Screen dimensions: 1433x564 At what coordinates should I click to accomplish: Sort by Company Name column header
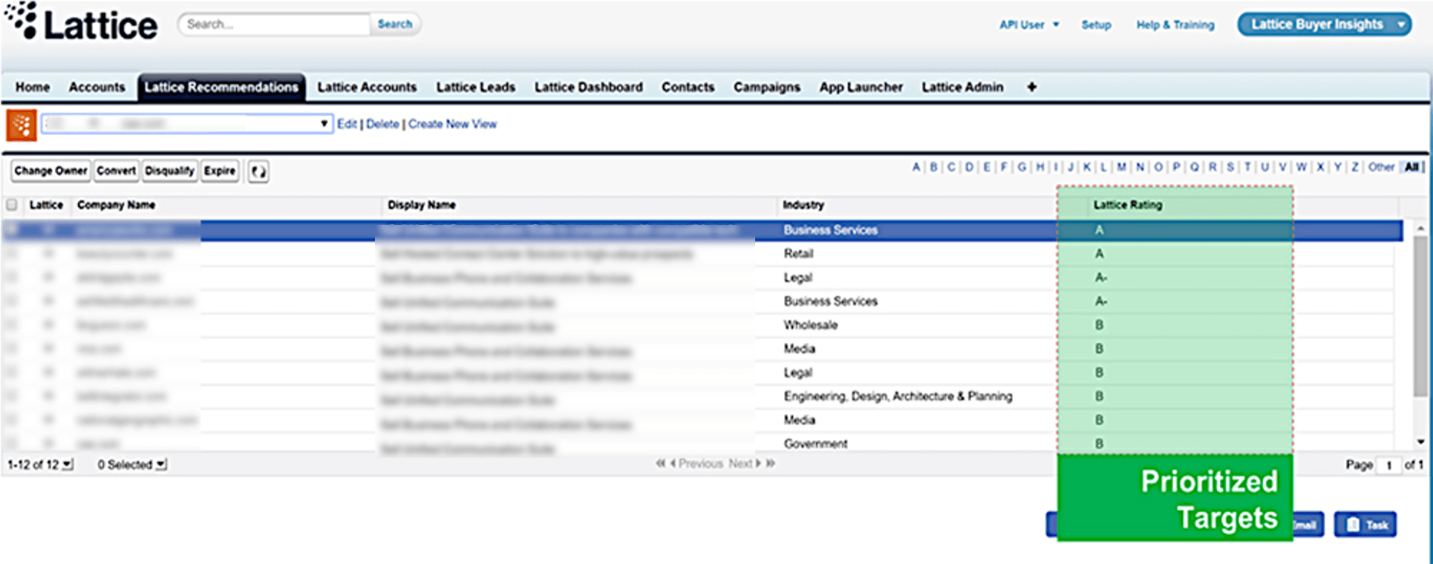pyautogui.click(x=116, y=205)
